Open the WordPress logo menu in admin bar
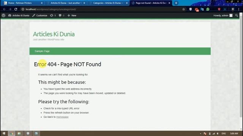The image size is (243, 136). click(x=3, y=15)
